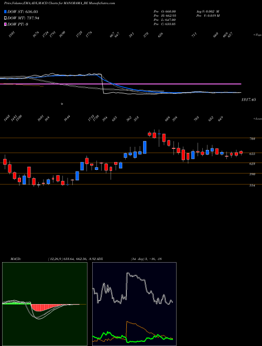Click the tallest blue candlestick near 708

click(145, 147)
